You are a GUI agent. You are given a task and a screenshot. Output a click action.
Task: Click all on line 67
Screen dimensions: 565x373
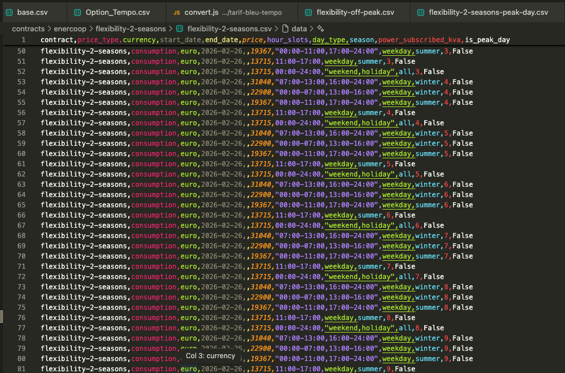(405, 226)
